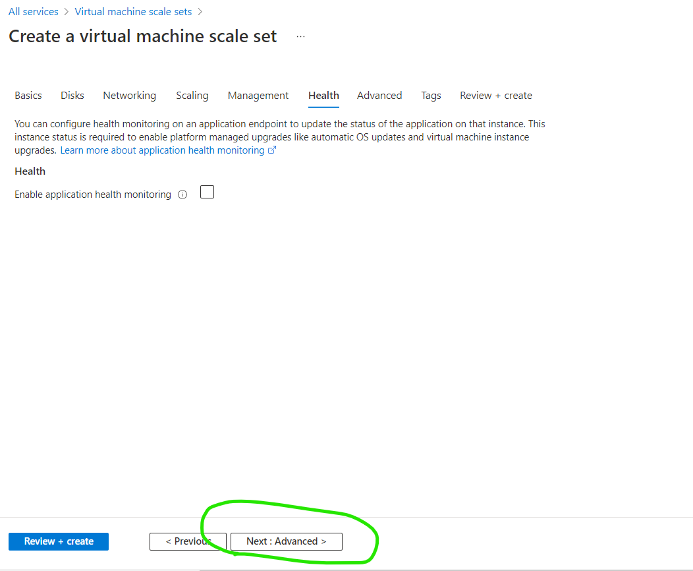The image size is (693, 571).
Task: Show info tooltip for application health monitoring
Action: coord(182,195)
